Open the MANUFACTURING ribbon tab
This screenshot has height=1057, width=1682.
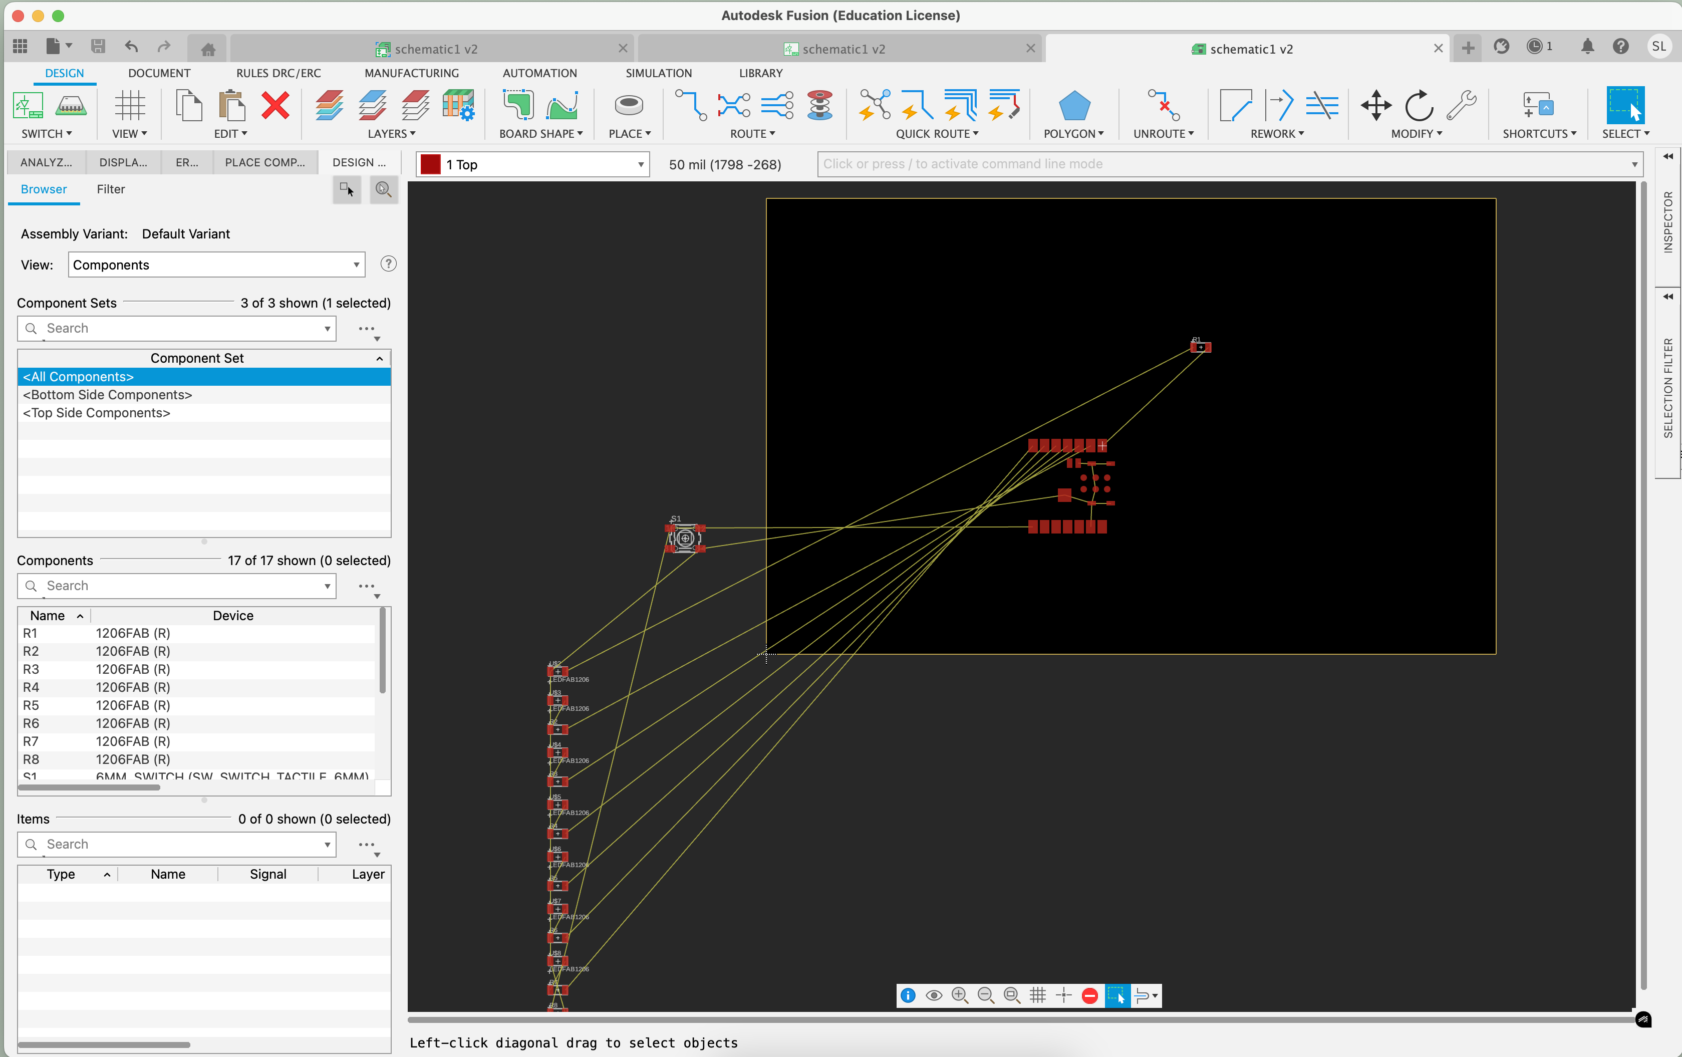coord(412,73)
